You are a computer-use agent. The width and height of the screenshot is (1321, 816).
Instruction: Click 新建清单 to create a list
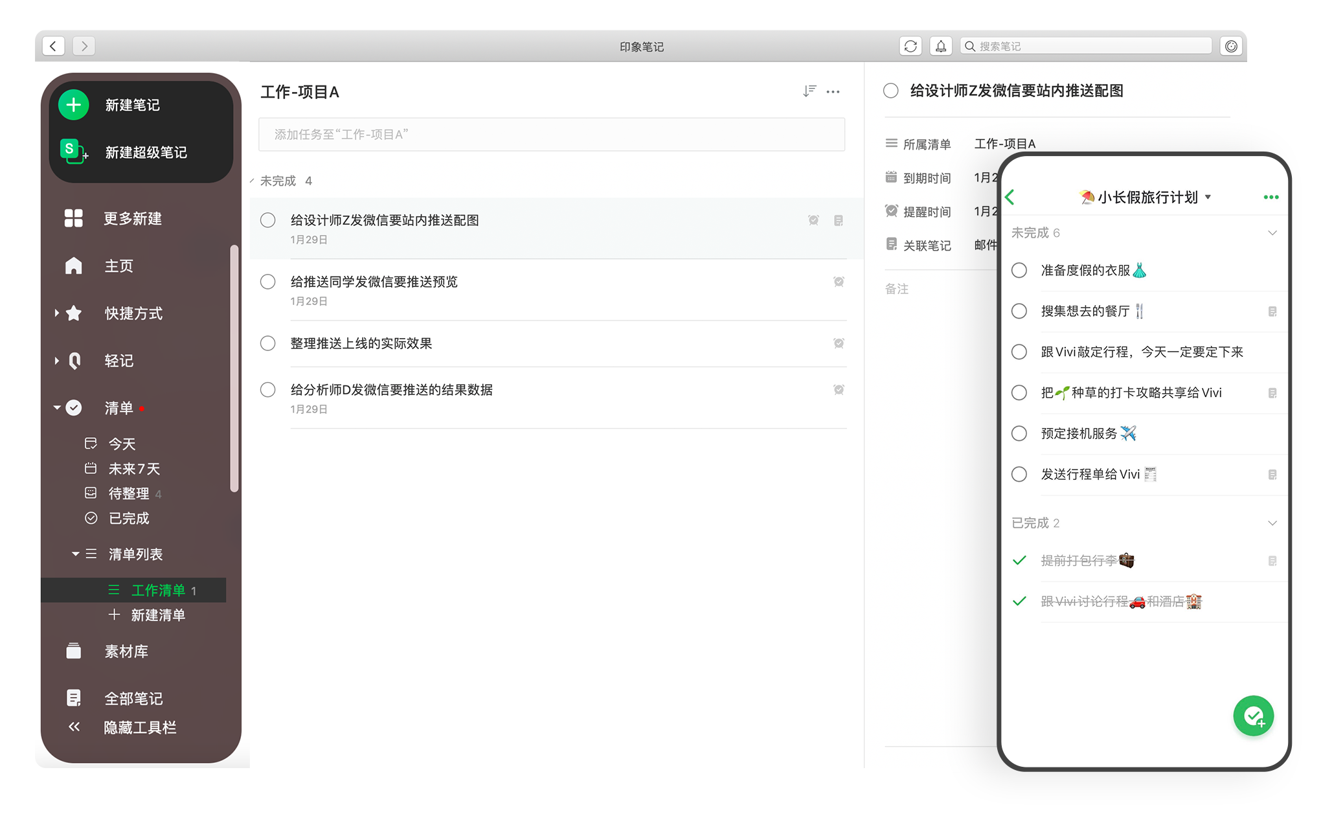[157, 615]
